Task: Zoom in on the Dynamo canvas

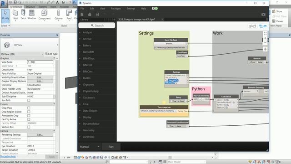Action: coord(265,38)
